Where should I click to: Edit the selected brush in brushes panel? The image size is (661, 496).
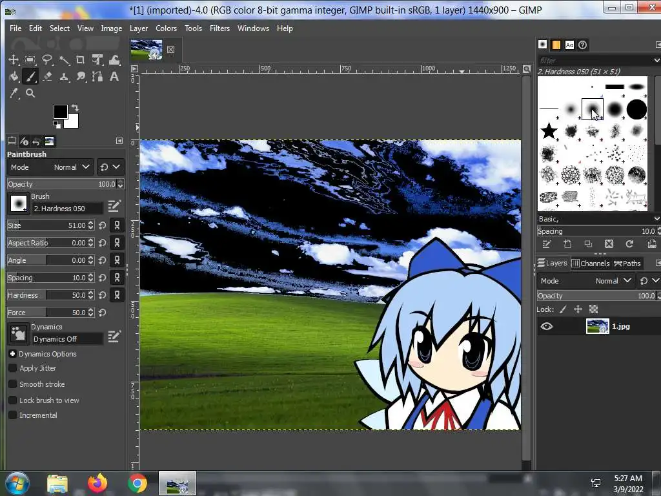pos(546,243)
